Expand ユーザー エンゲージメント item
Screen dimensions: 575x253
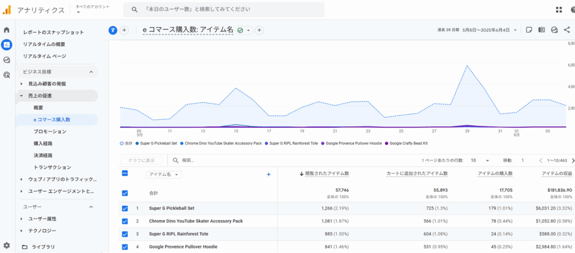click(21, 191)
